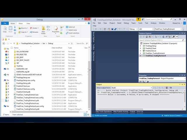Click the Open File icon in Visual Studio toolbar
Viewport: 187px width, 140px height.
coord(109,29)
